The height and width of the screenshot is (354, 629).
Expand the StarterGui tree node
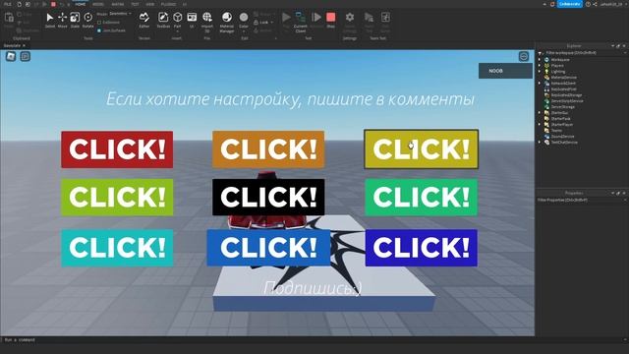[x=540, y=113]
